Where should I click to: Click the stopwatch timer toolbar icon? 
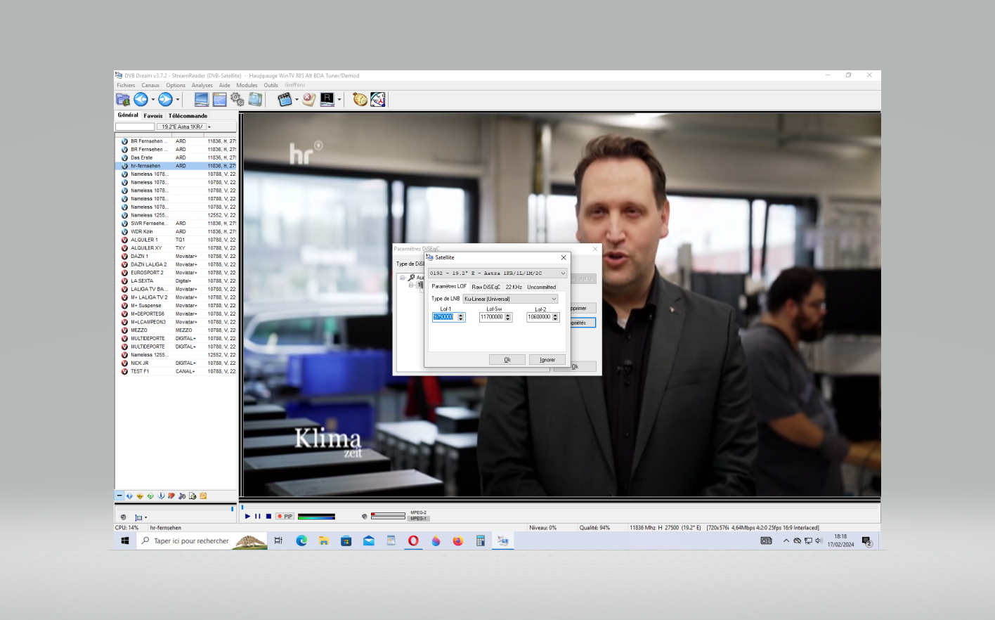tap(360, 100)
